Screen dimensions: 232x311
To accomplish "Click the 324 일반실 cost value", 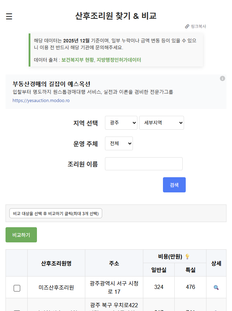I will [x=159, y=287].
